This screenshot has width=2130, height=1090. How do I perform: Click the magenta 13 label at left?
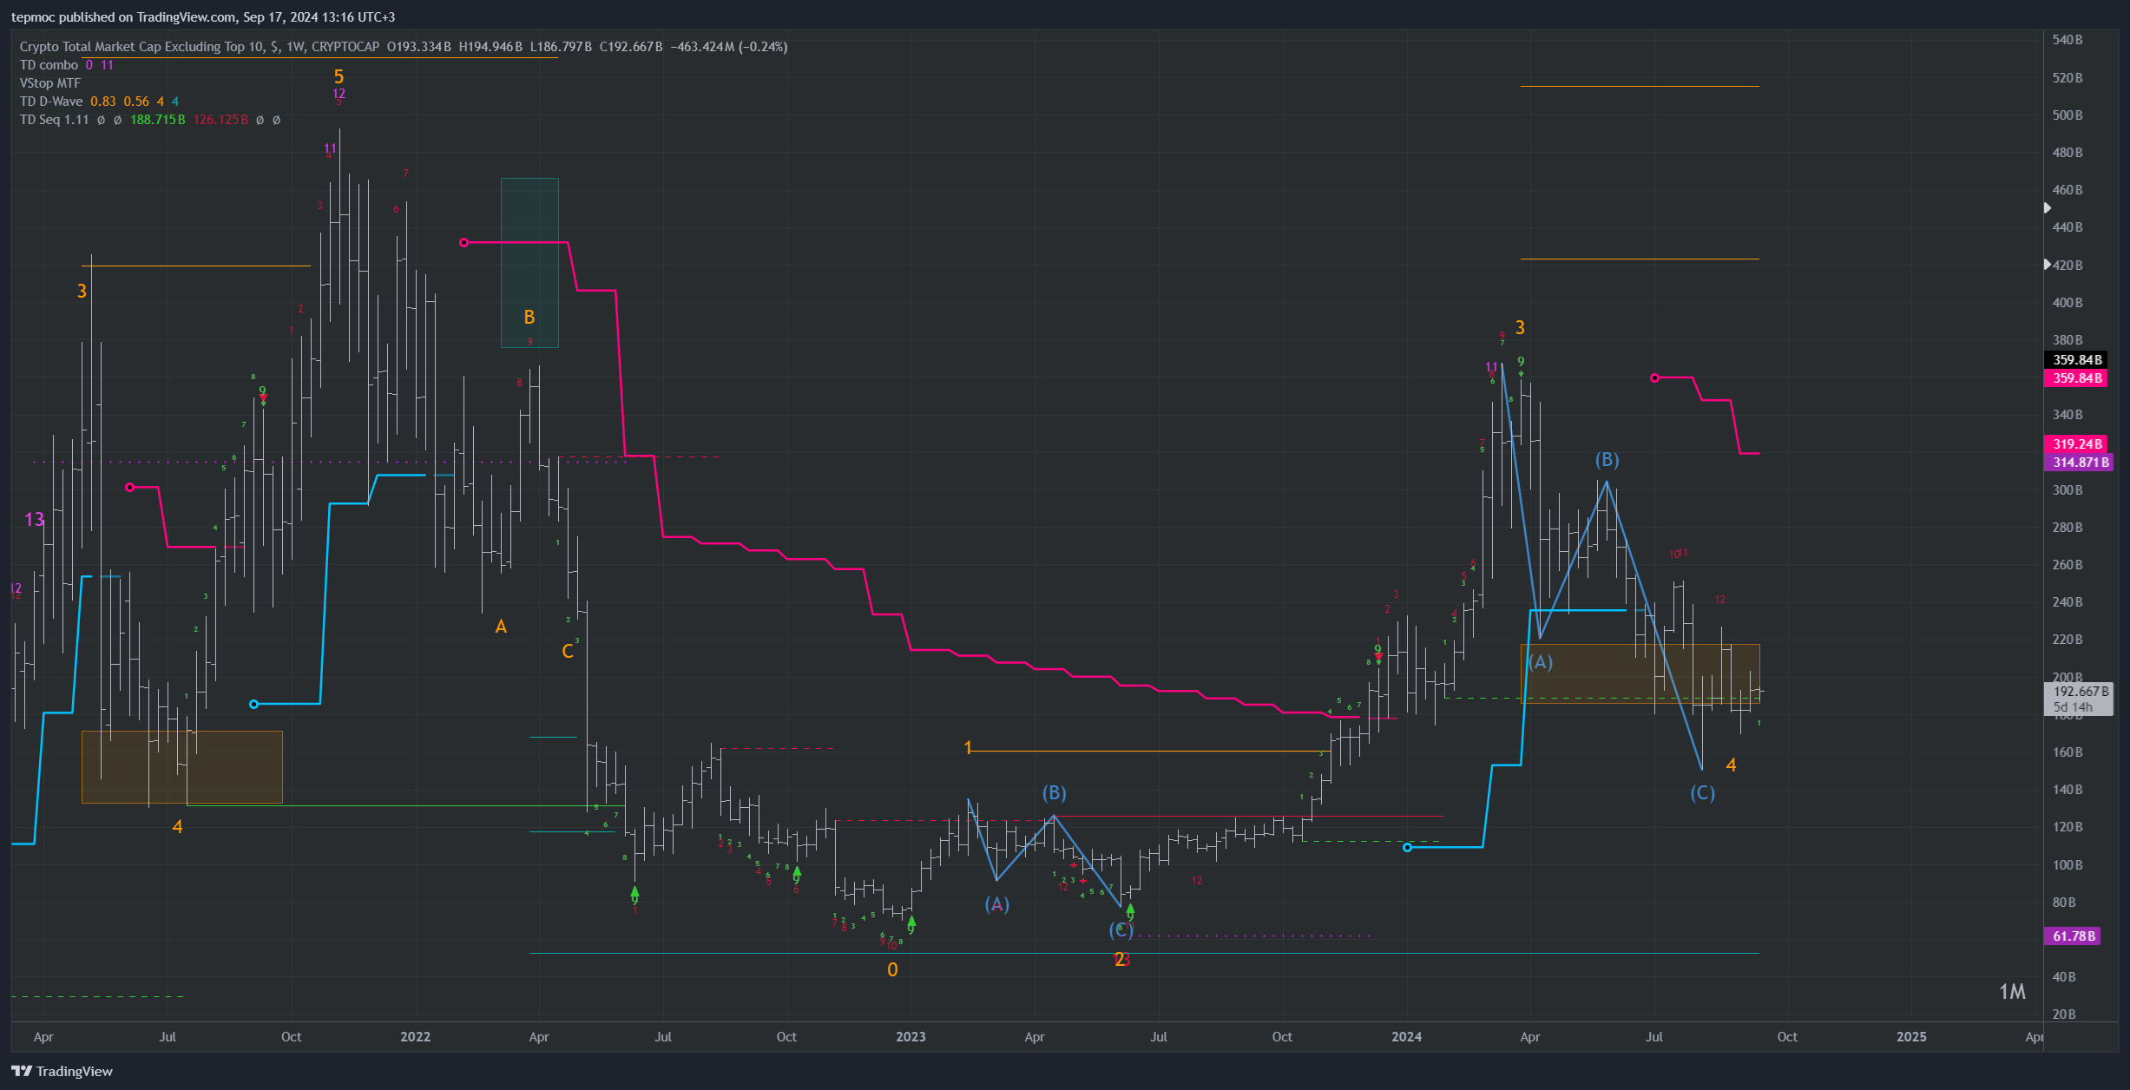click(34, 520)
